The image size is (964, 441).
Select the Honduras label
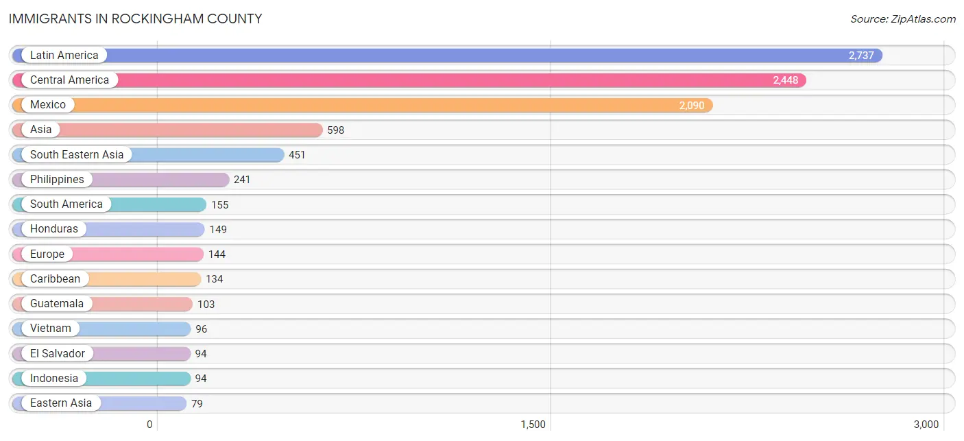[54, 229]
